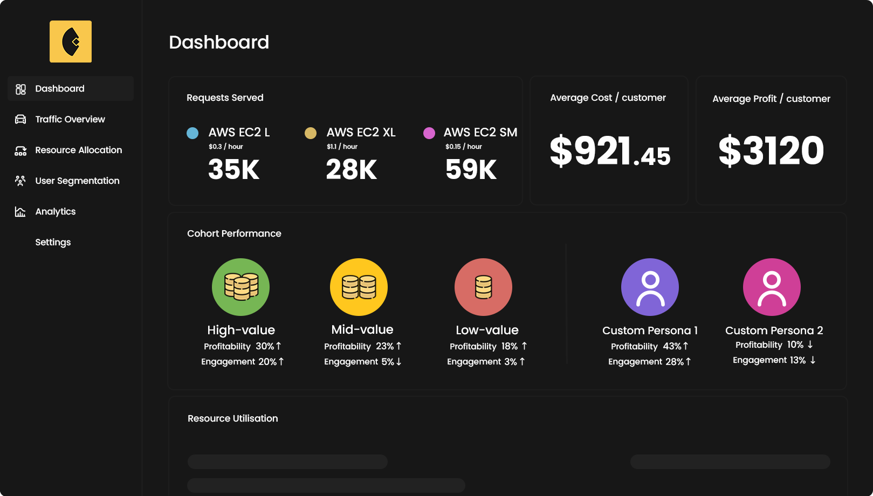This screenshot has width=873, height=496.
Task: Open the pink Custom Persona 2 avatar
Action: tap(772, 287)
